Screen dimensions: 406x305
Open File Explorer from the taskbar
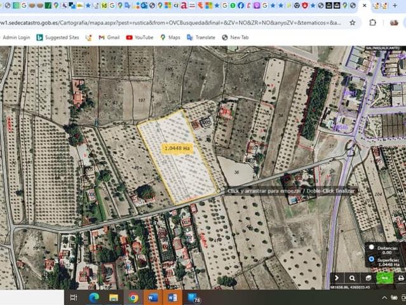coord(114,297)
